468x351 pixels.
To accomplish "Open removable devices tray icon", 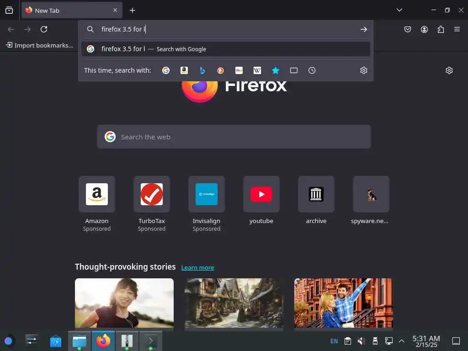I will coord(375,341).
